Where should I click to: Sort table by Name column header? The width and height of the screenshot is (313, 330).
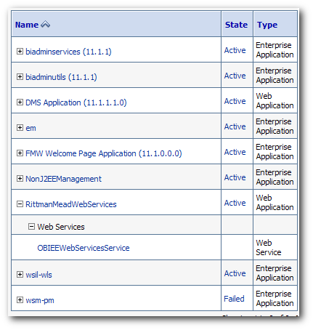(x=27, y=25)
